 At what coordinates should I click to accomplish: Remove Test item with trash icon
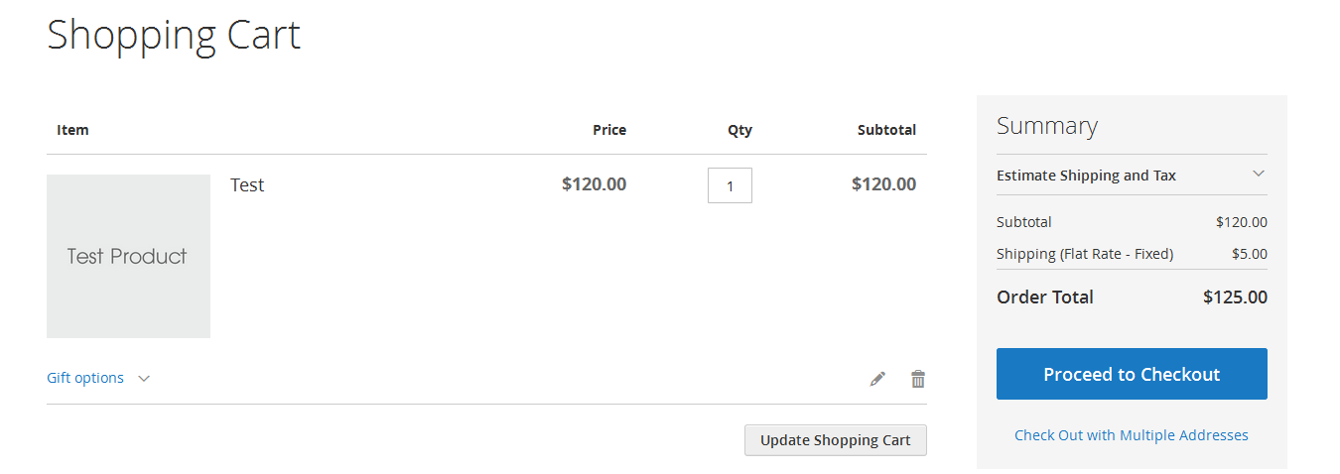pyautogui.click(x=918, y=379)
